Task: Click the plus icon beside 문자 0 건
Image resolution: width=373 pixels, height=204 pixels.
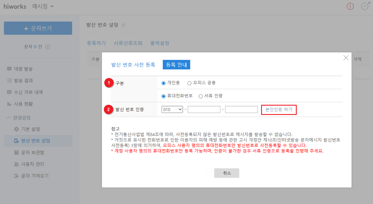Action: click(48, 47)
